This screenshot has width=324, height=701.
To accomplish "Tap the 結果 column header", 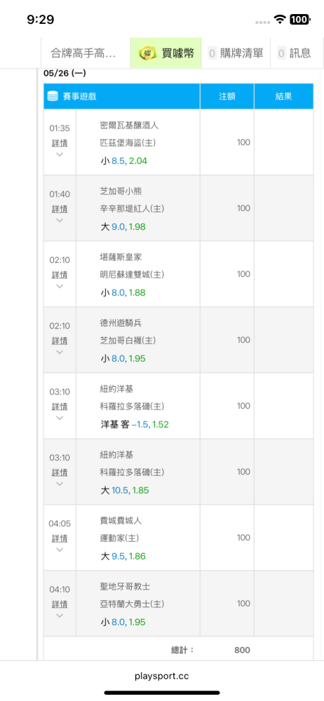I will click(x=284, y=96).
